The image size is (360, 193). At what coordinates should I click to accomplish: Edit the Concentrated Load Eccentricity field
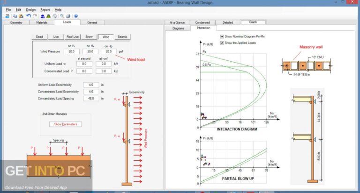[91, 92]
